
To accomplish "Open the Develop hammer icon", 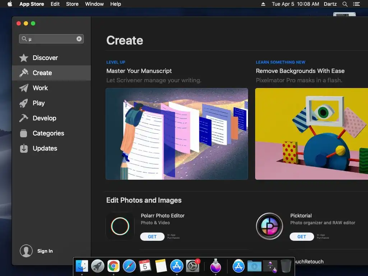I will (x=24, y=118).
